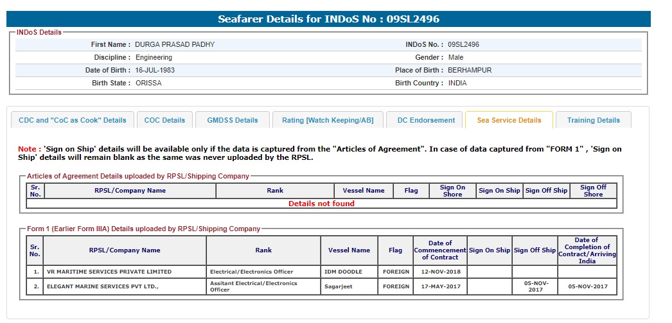Select the ELEGANT MARINE SERVICES PVT LTD cell
Image resolution: width=672 pixels, height=323 pixels.
(x=102, y=286)
